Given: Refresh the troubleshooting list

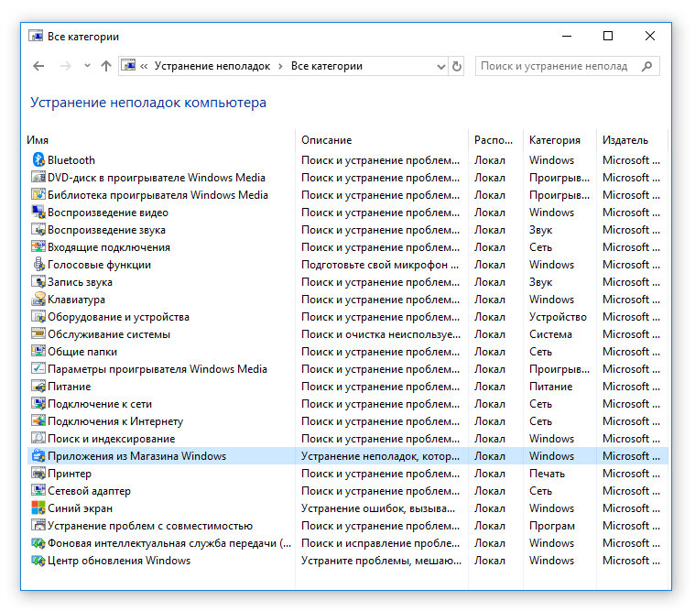Looking at the screenshot, I should pyautogui.click(x=457, y=67).
